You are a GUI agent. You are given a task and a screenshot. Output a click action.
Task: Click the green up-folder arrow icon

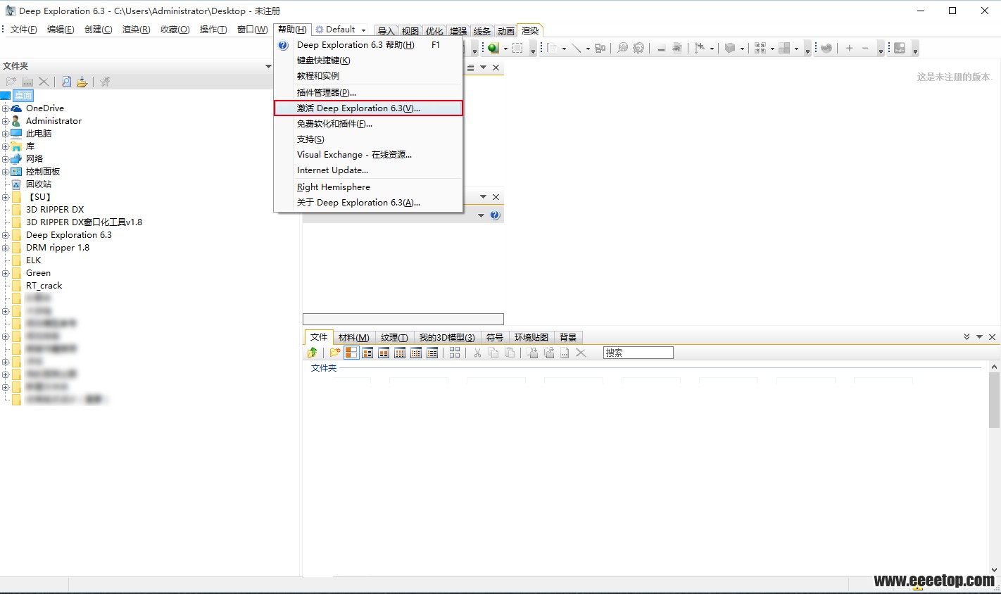click(313, 353)
